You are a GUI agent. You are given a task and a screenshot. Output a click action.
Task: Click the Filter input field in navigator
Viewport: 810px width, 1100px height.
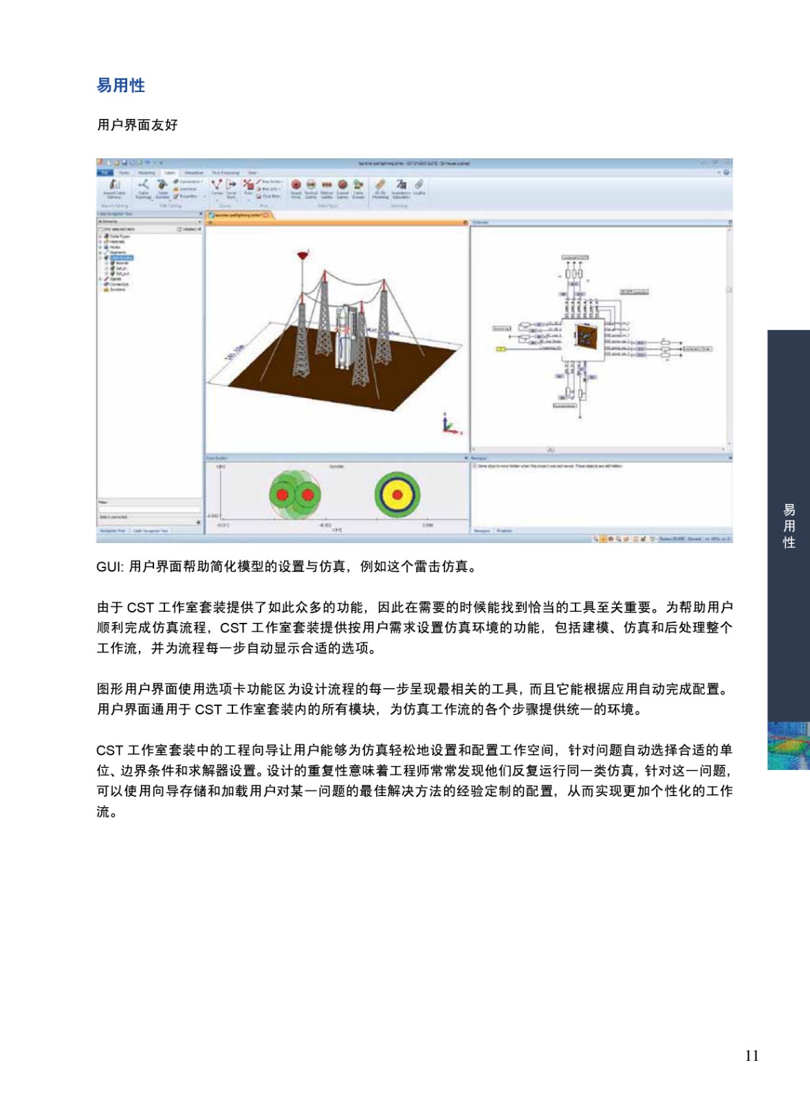[x=149, y=509]
